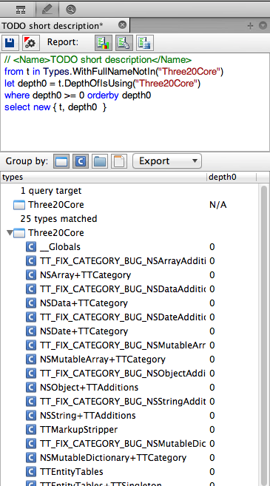This screenshot has width=270, height=486.
Task: Select NSString+TTAdditions row
Action: pos(130,416)
